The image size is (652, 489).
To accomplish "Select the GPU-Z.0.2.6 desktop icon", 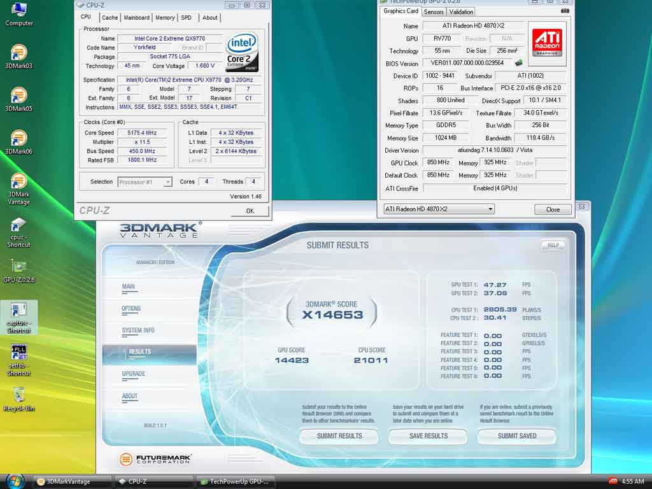I will tap(18, 271).
